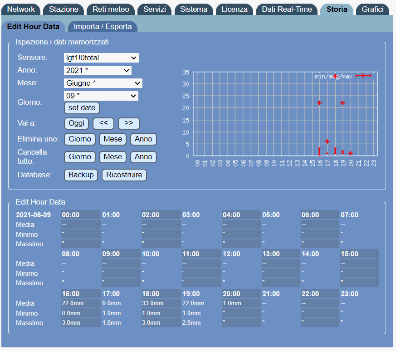This screenshot has height=351, width=396.
Task: Switch to the Grafici tab
Action: tap(372, 10)
